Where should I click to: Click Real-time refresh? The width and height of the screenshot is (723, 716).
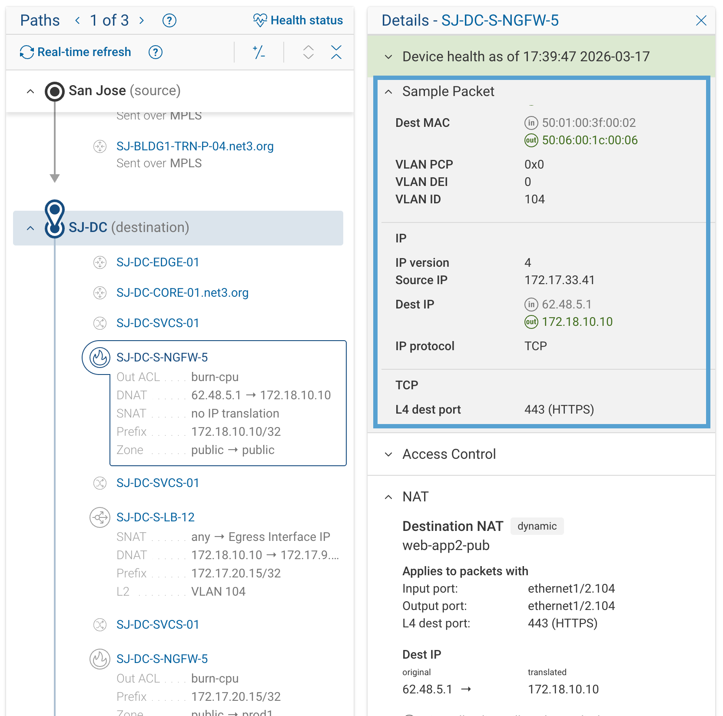(x=75, y=52)
